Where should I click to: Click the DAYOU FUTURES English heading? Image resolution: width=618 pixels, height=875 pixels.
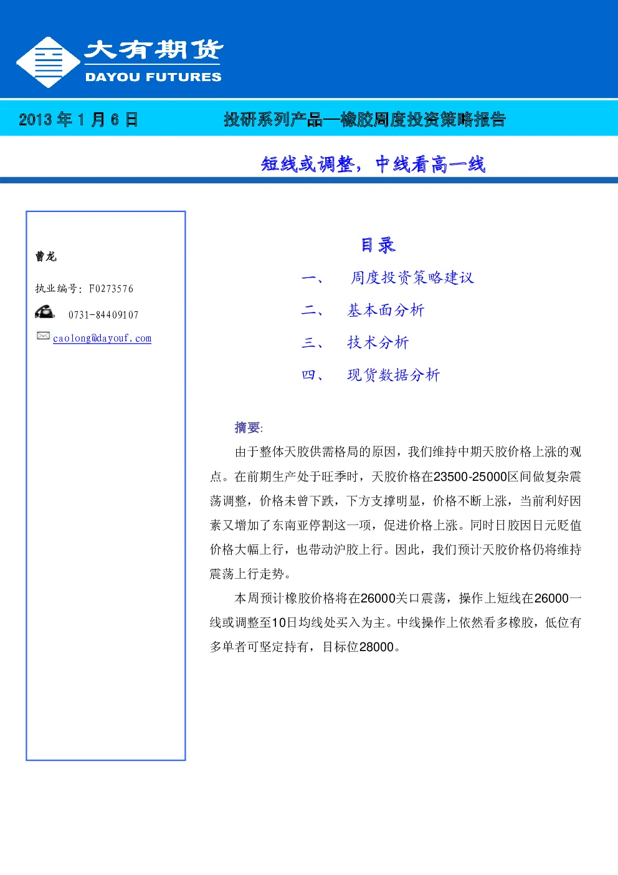(x=153, y=77)
